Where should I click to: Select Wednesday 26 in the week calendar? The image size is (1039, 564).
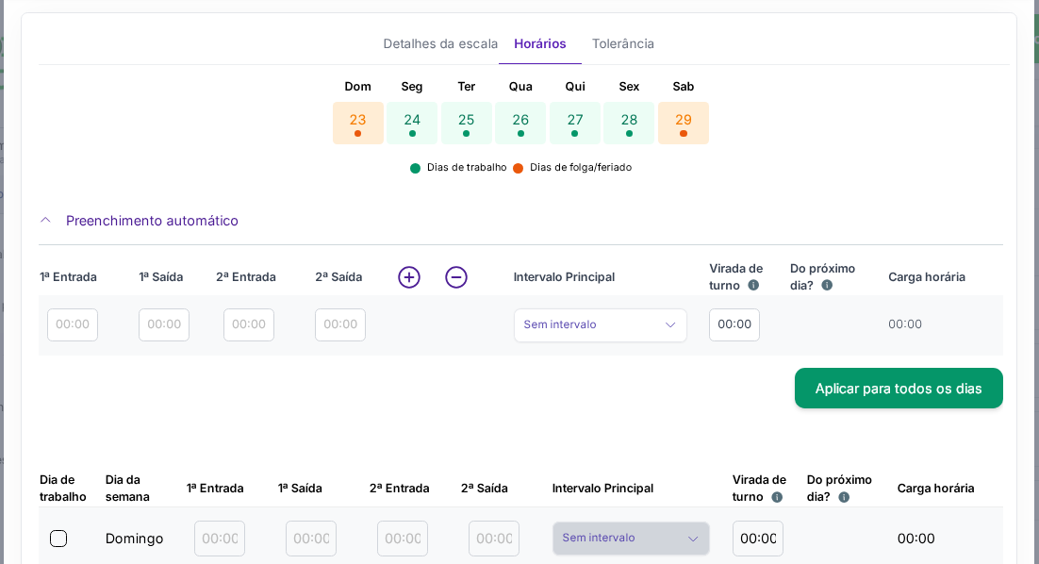coord(520,123)
